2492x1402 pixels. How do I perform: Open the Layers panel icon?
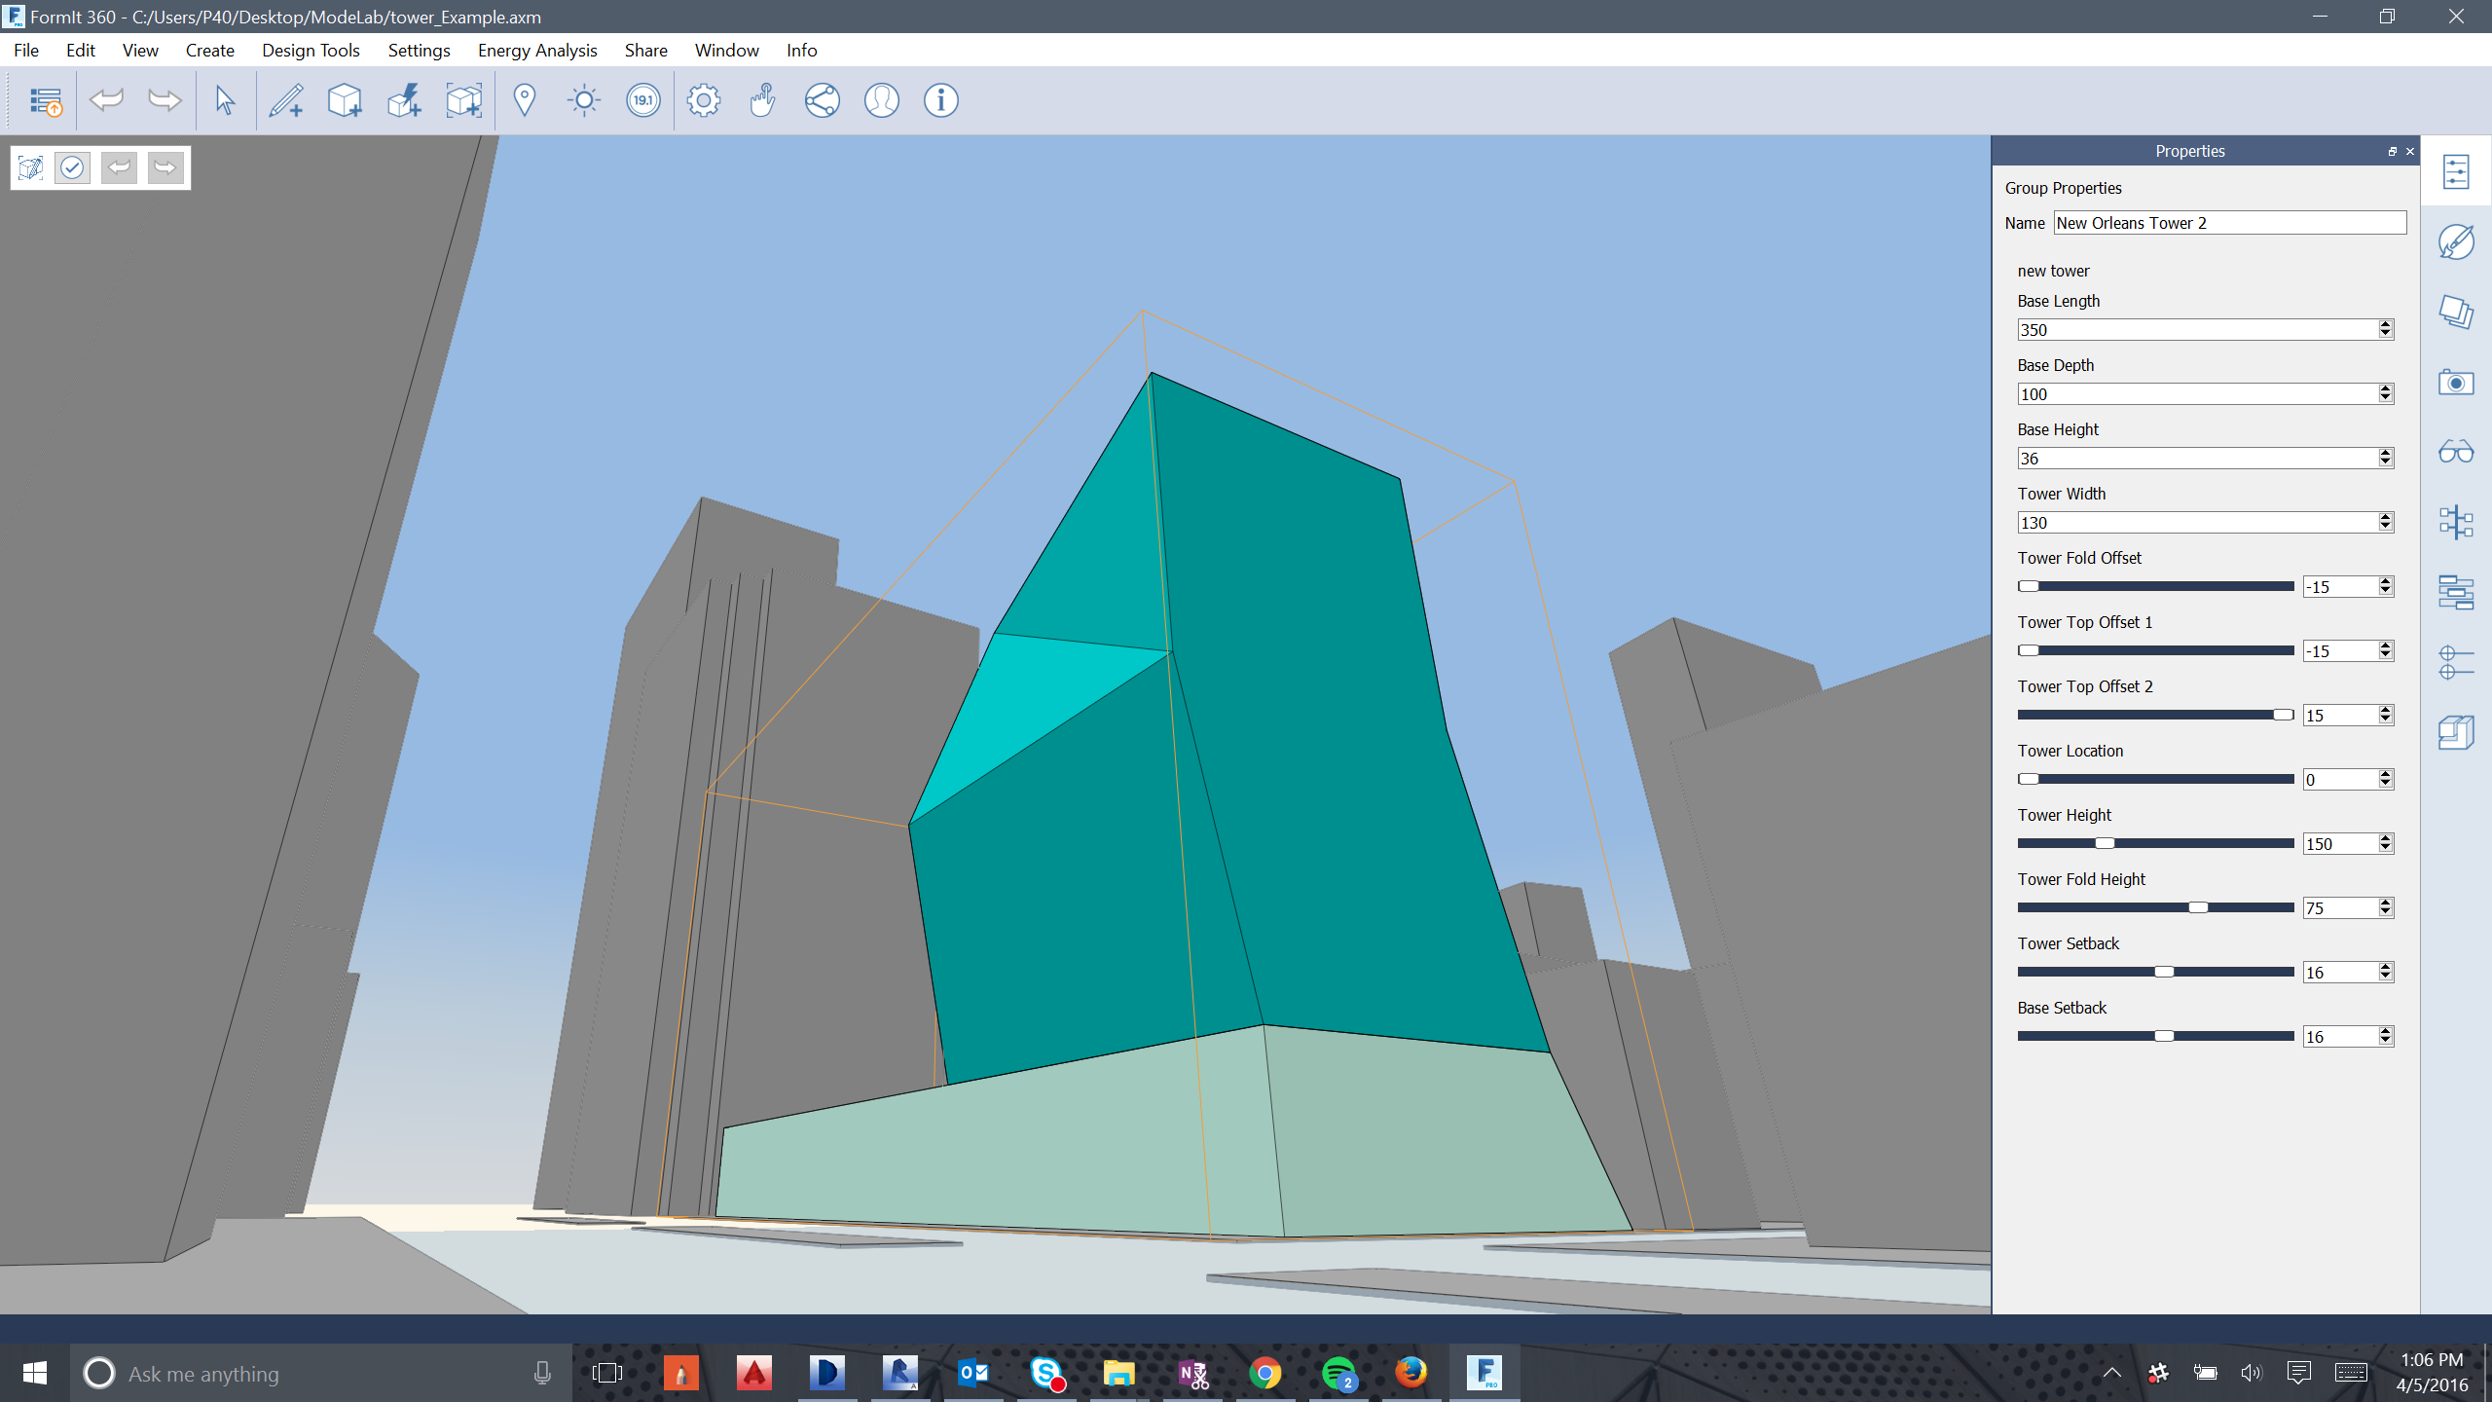pos(2456,313)
